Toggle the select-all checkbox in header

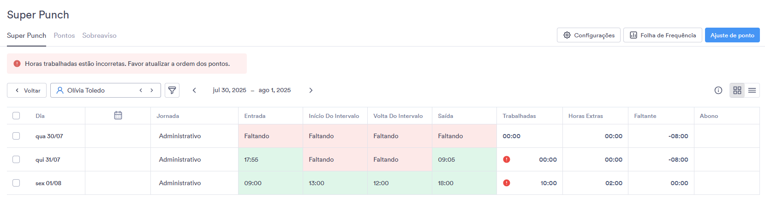click(16, 116)
